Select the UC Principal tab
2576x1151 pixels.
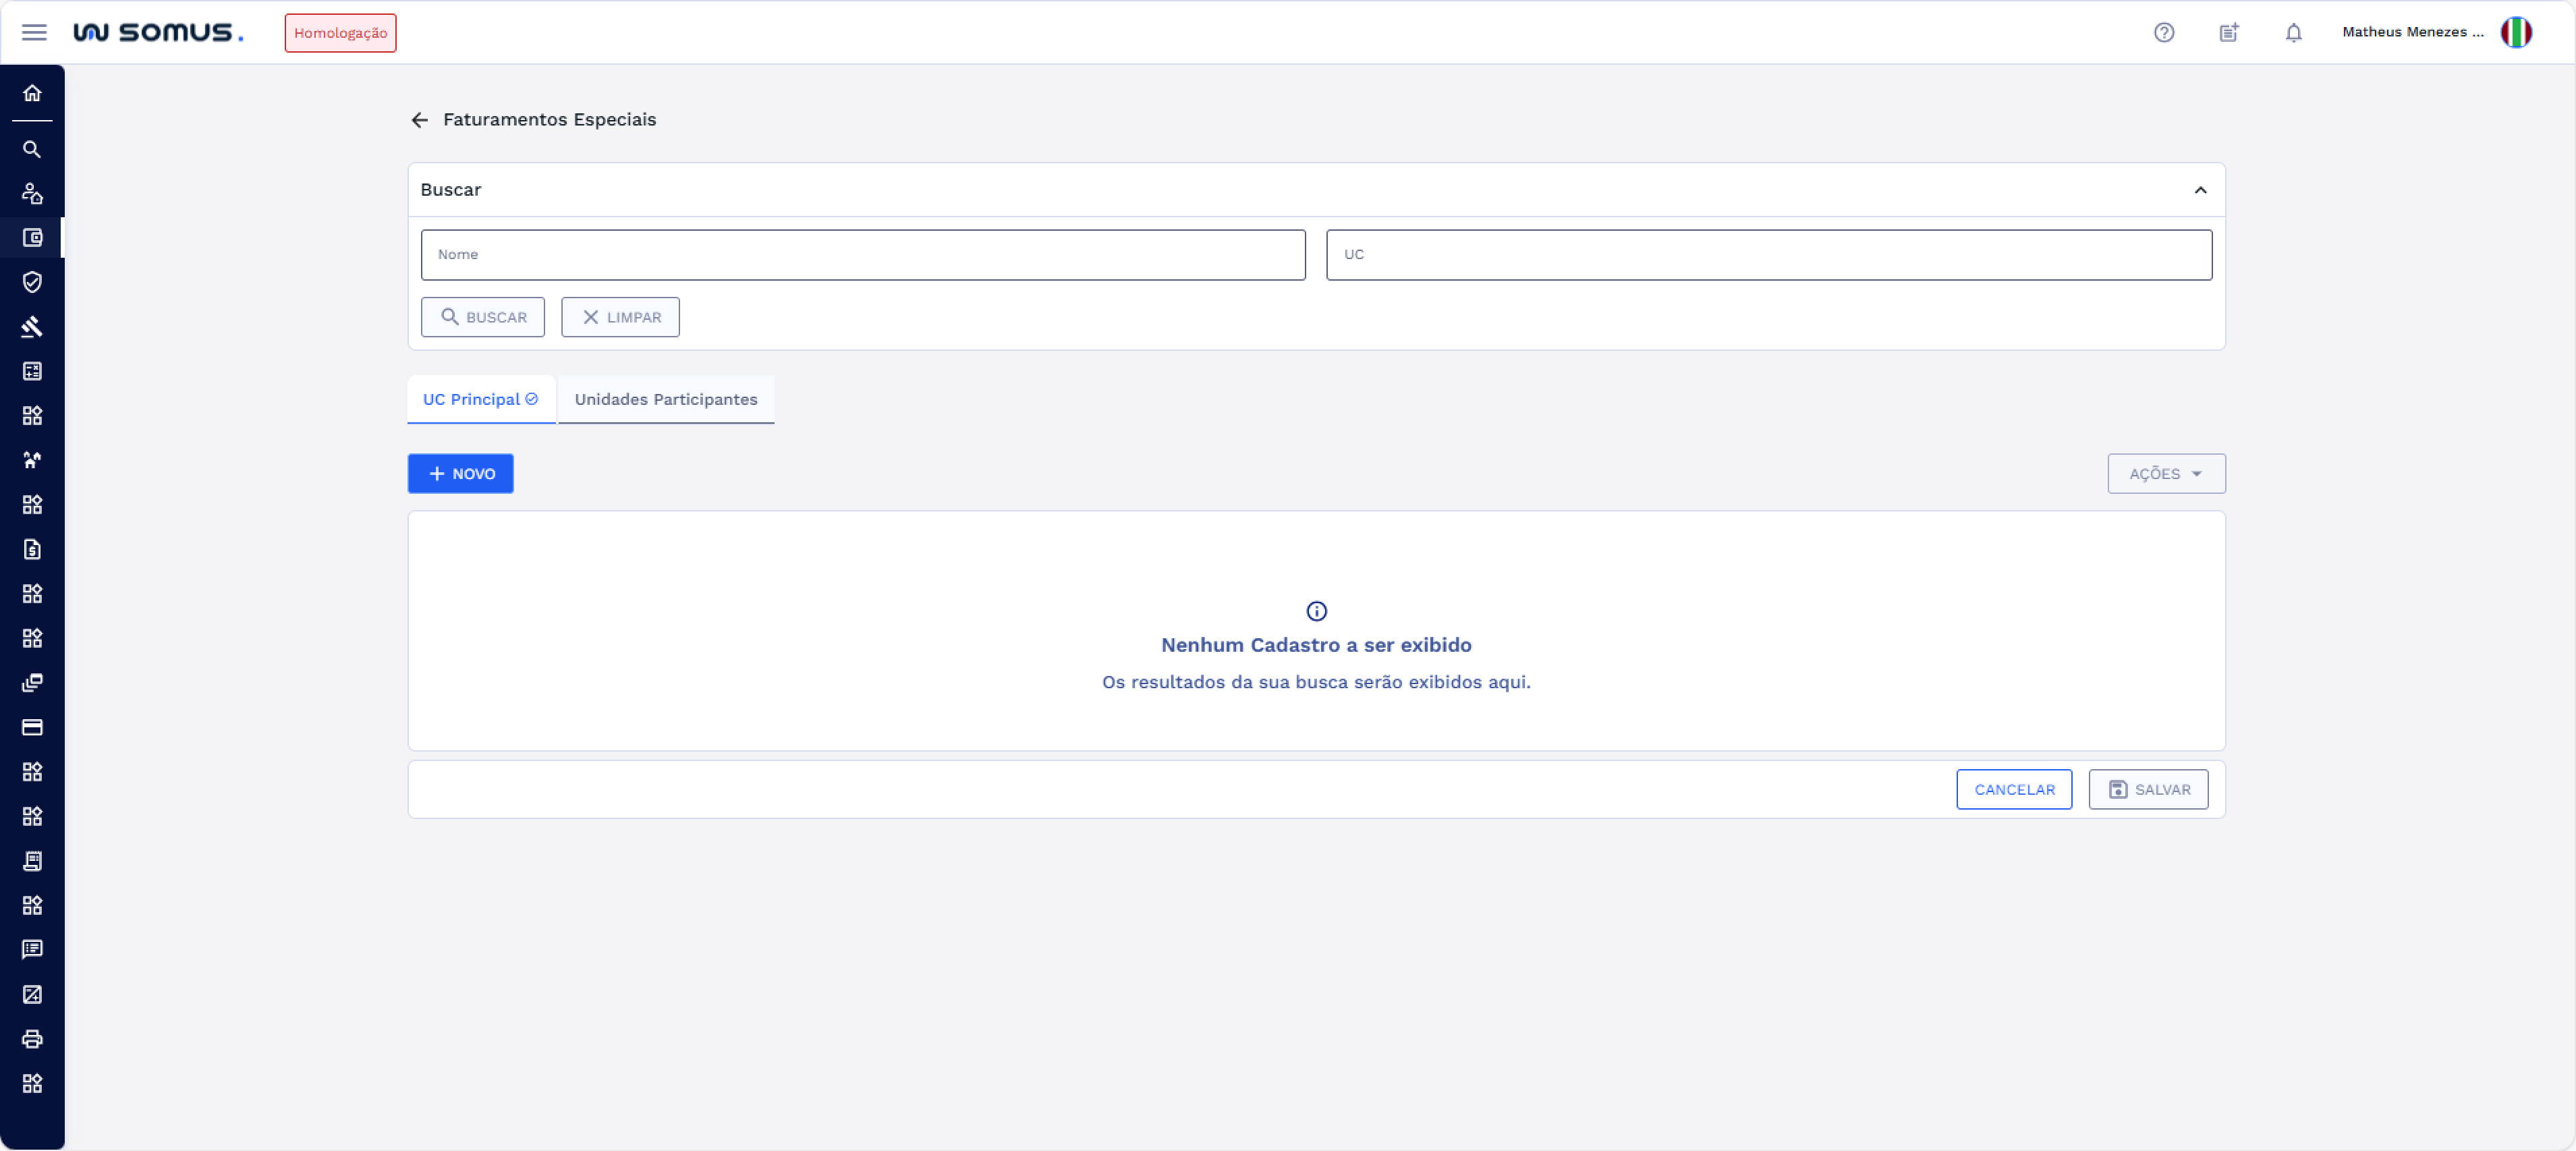(480, 399)
